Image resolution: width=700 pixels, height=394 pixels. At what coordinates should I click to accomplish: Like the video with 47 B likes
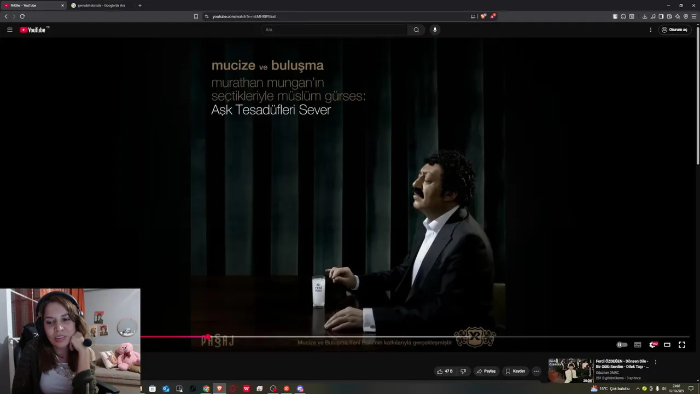tap(445, 371)
